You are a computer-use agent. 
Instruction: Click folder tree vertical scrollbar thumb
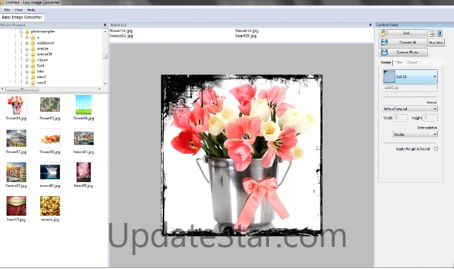[105, 56]
